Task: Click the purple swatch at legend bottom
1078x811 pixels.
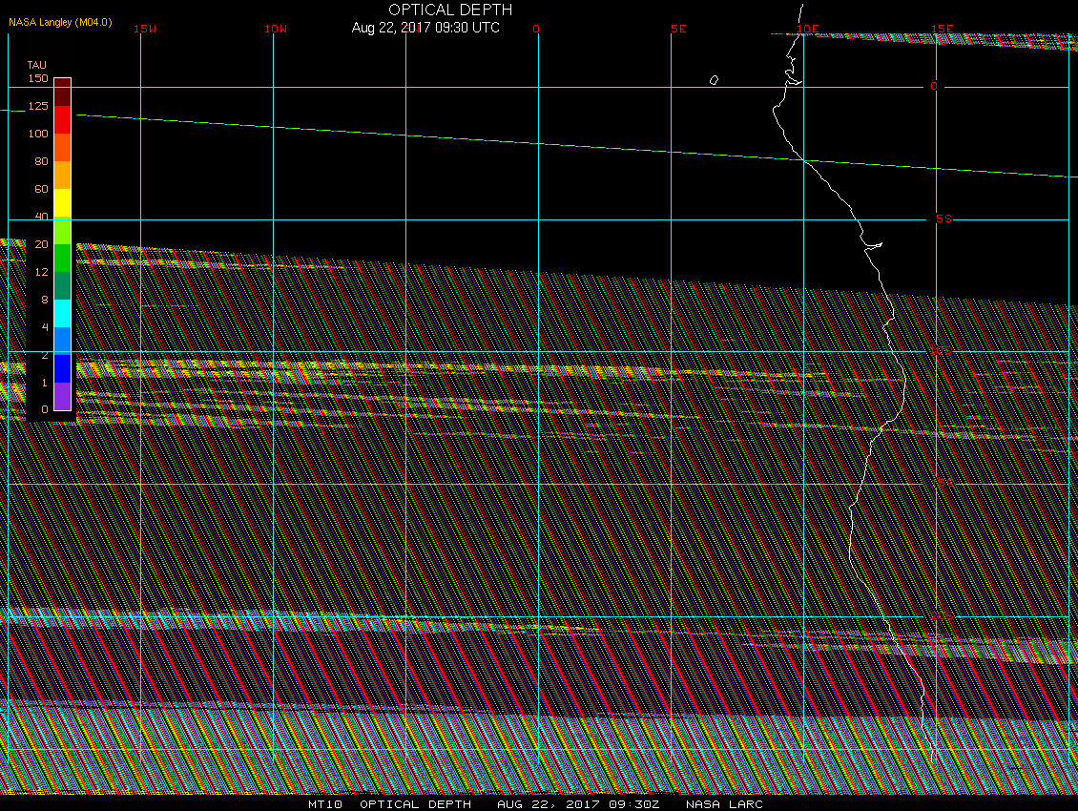Action: pos(62,396)
